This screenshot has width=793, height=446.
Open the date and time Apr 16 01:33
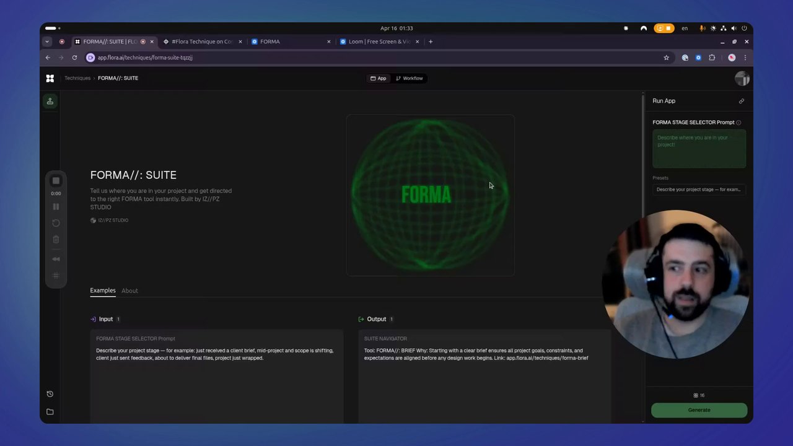pyautogui.click(x=396, y=28)
